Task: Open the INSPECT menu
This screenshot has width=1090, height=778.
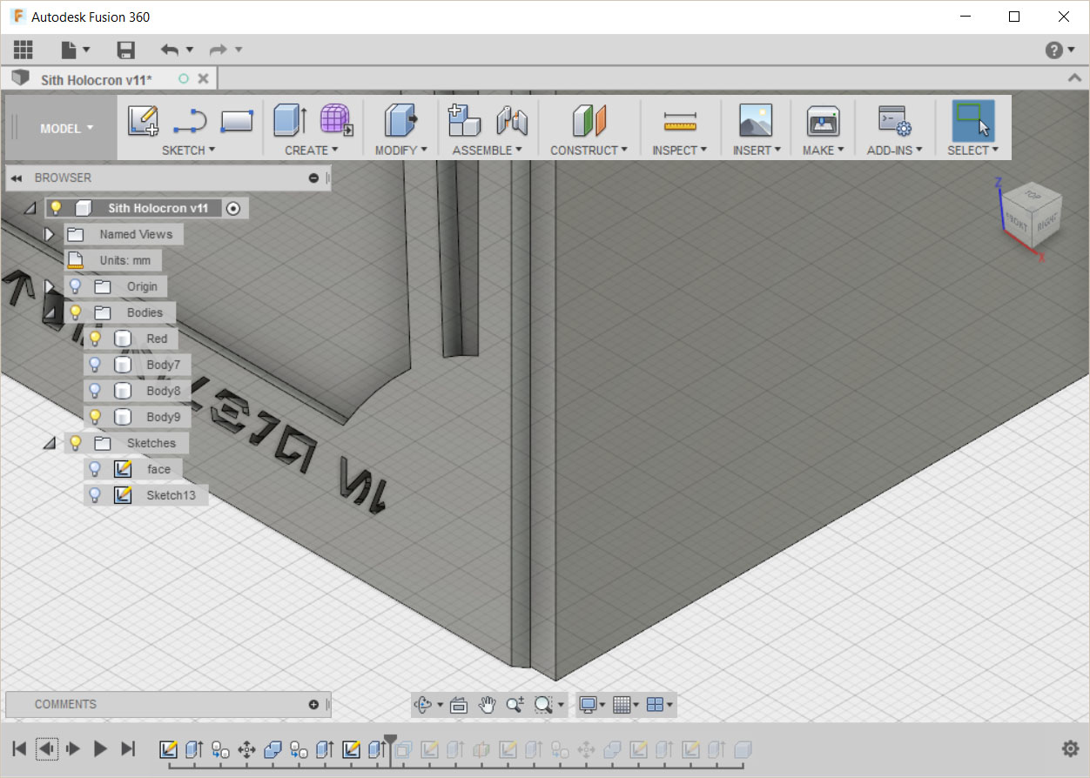Action: pyautogui.click(x=679, y=151)
